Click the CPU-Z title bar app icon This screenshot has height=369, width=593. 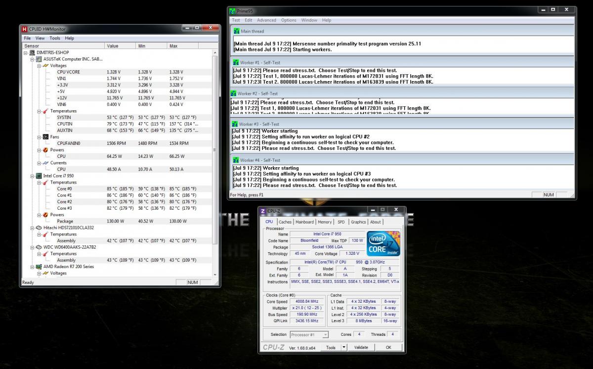(263, 211)
